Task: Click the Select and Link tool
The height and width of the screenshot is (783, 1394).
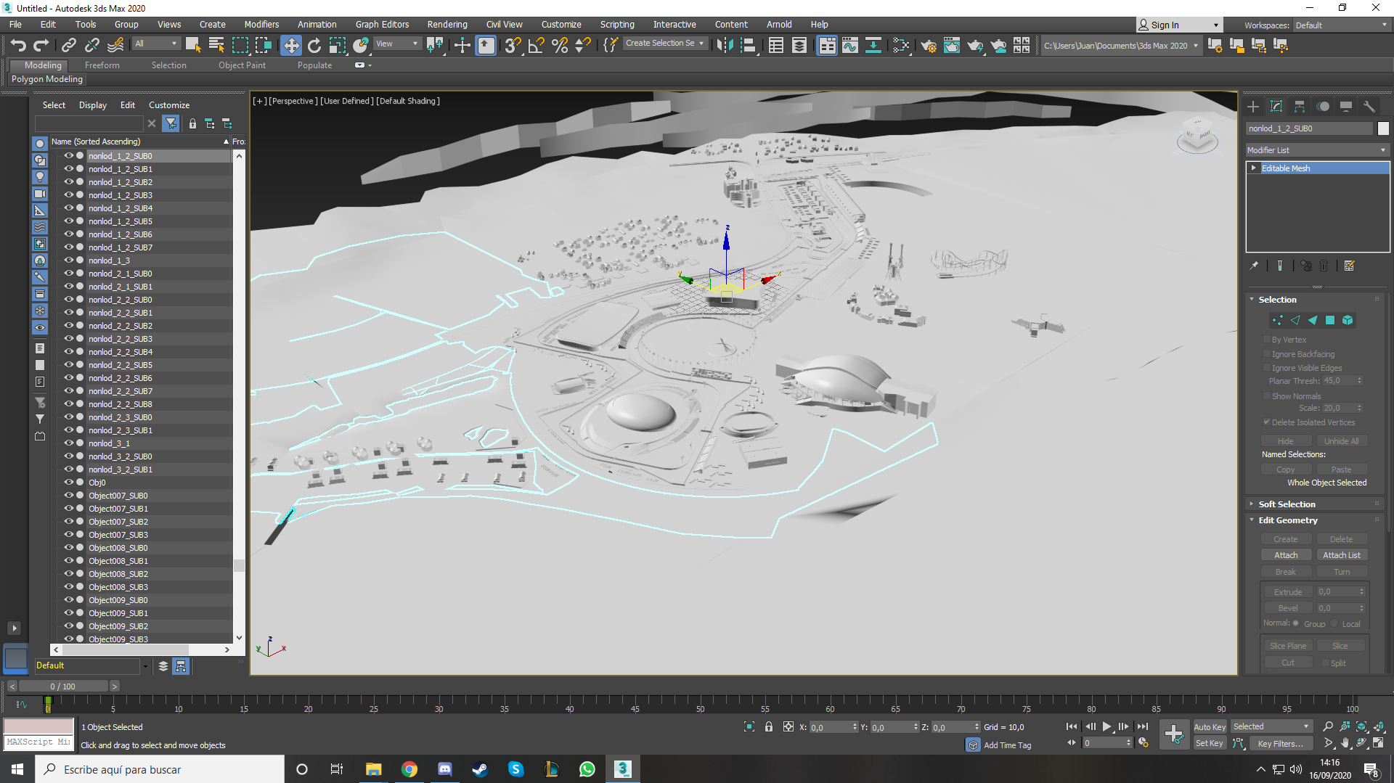Action: click(x=68, y=46)
